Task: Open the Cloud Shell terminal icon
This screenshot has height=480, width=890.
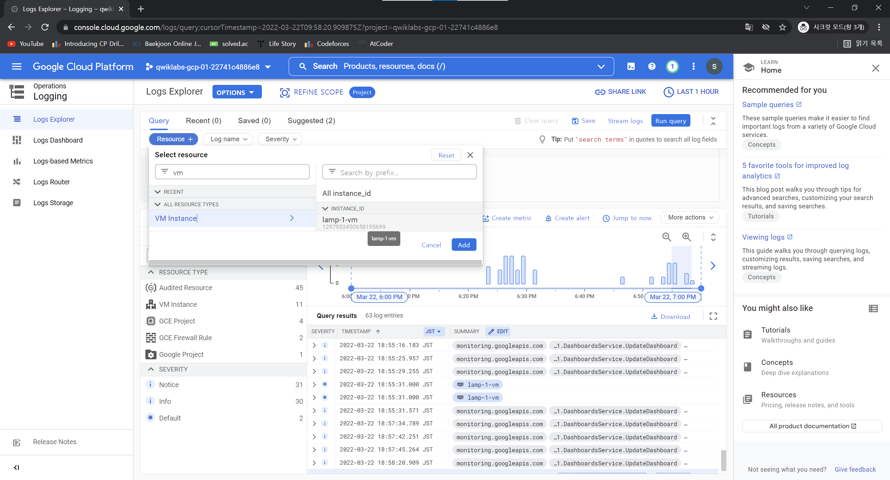Action: 631,66
